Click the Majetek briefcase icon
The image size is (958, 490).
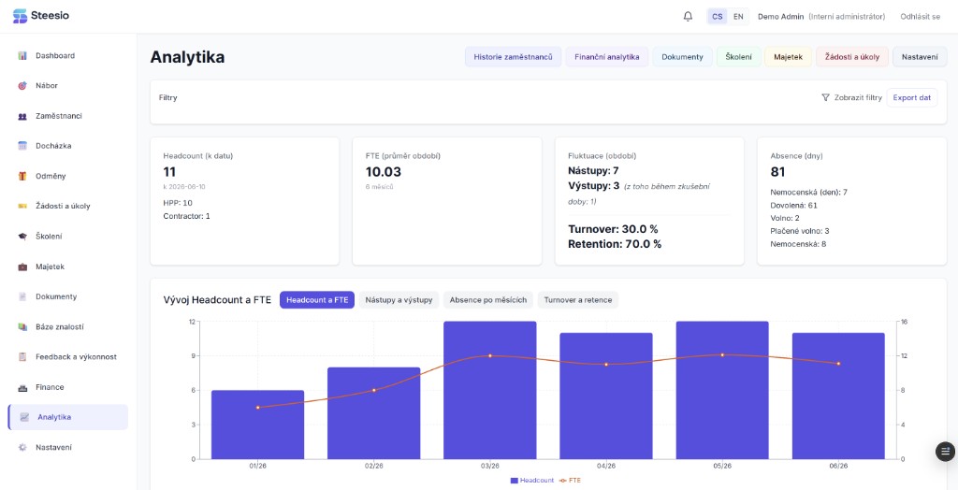22,267
